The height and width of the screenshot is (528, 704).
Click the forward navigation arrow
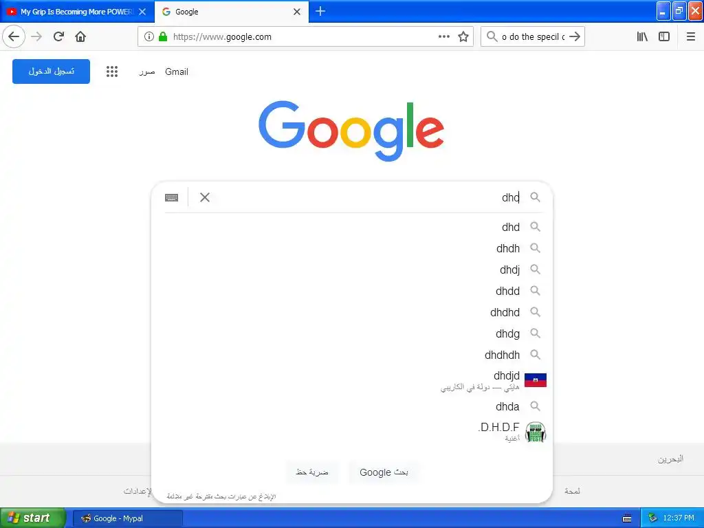pyautogui.click(x=36, y=36)
